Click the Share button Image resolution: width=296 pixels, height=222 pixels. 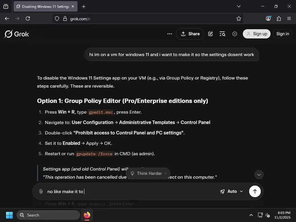[x=190, y=34]
